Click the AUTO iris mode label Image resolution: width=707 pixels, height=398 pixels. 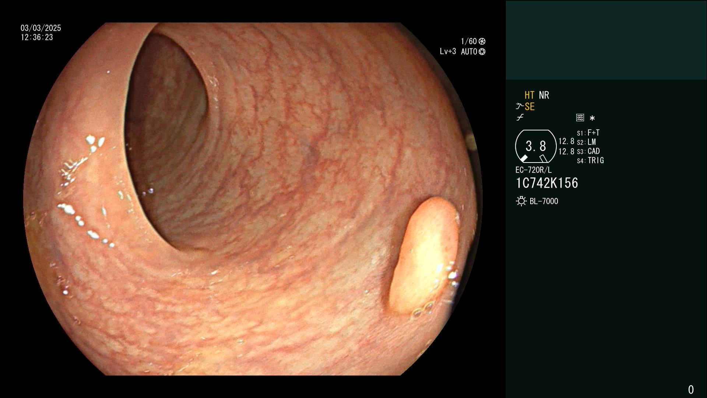point(469,52)
